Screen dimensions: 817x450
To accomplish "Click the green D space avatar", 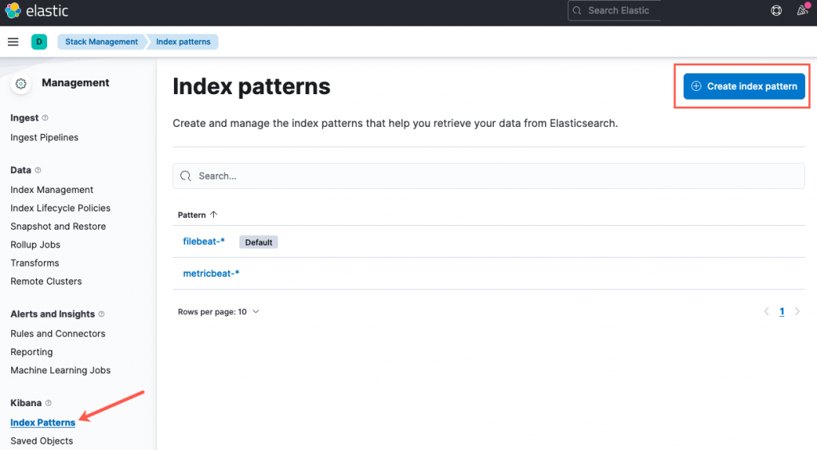I will (x=39, y=41).
